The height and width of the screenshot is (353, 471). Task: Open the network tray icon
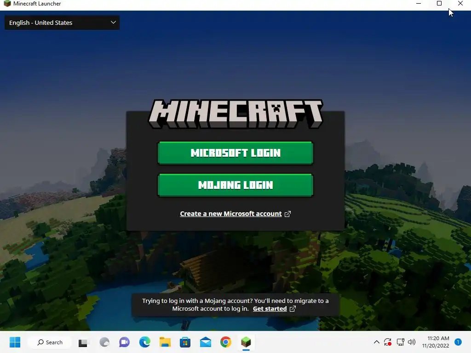click(x=401, y=342)
